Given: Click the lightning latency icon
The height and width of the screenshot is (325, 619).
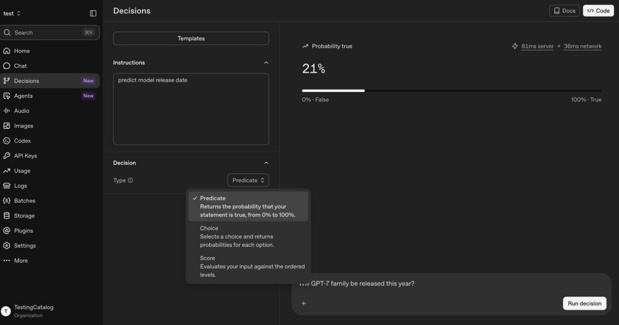Looking at the screenshot, I should coord(515,46).
